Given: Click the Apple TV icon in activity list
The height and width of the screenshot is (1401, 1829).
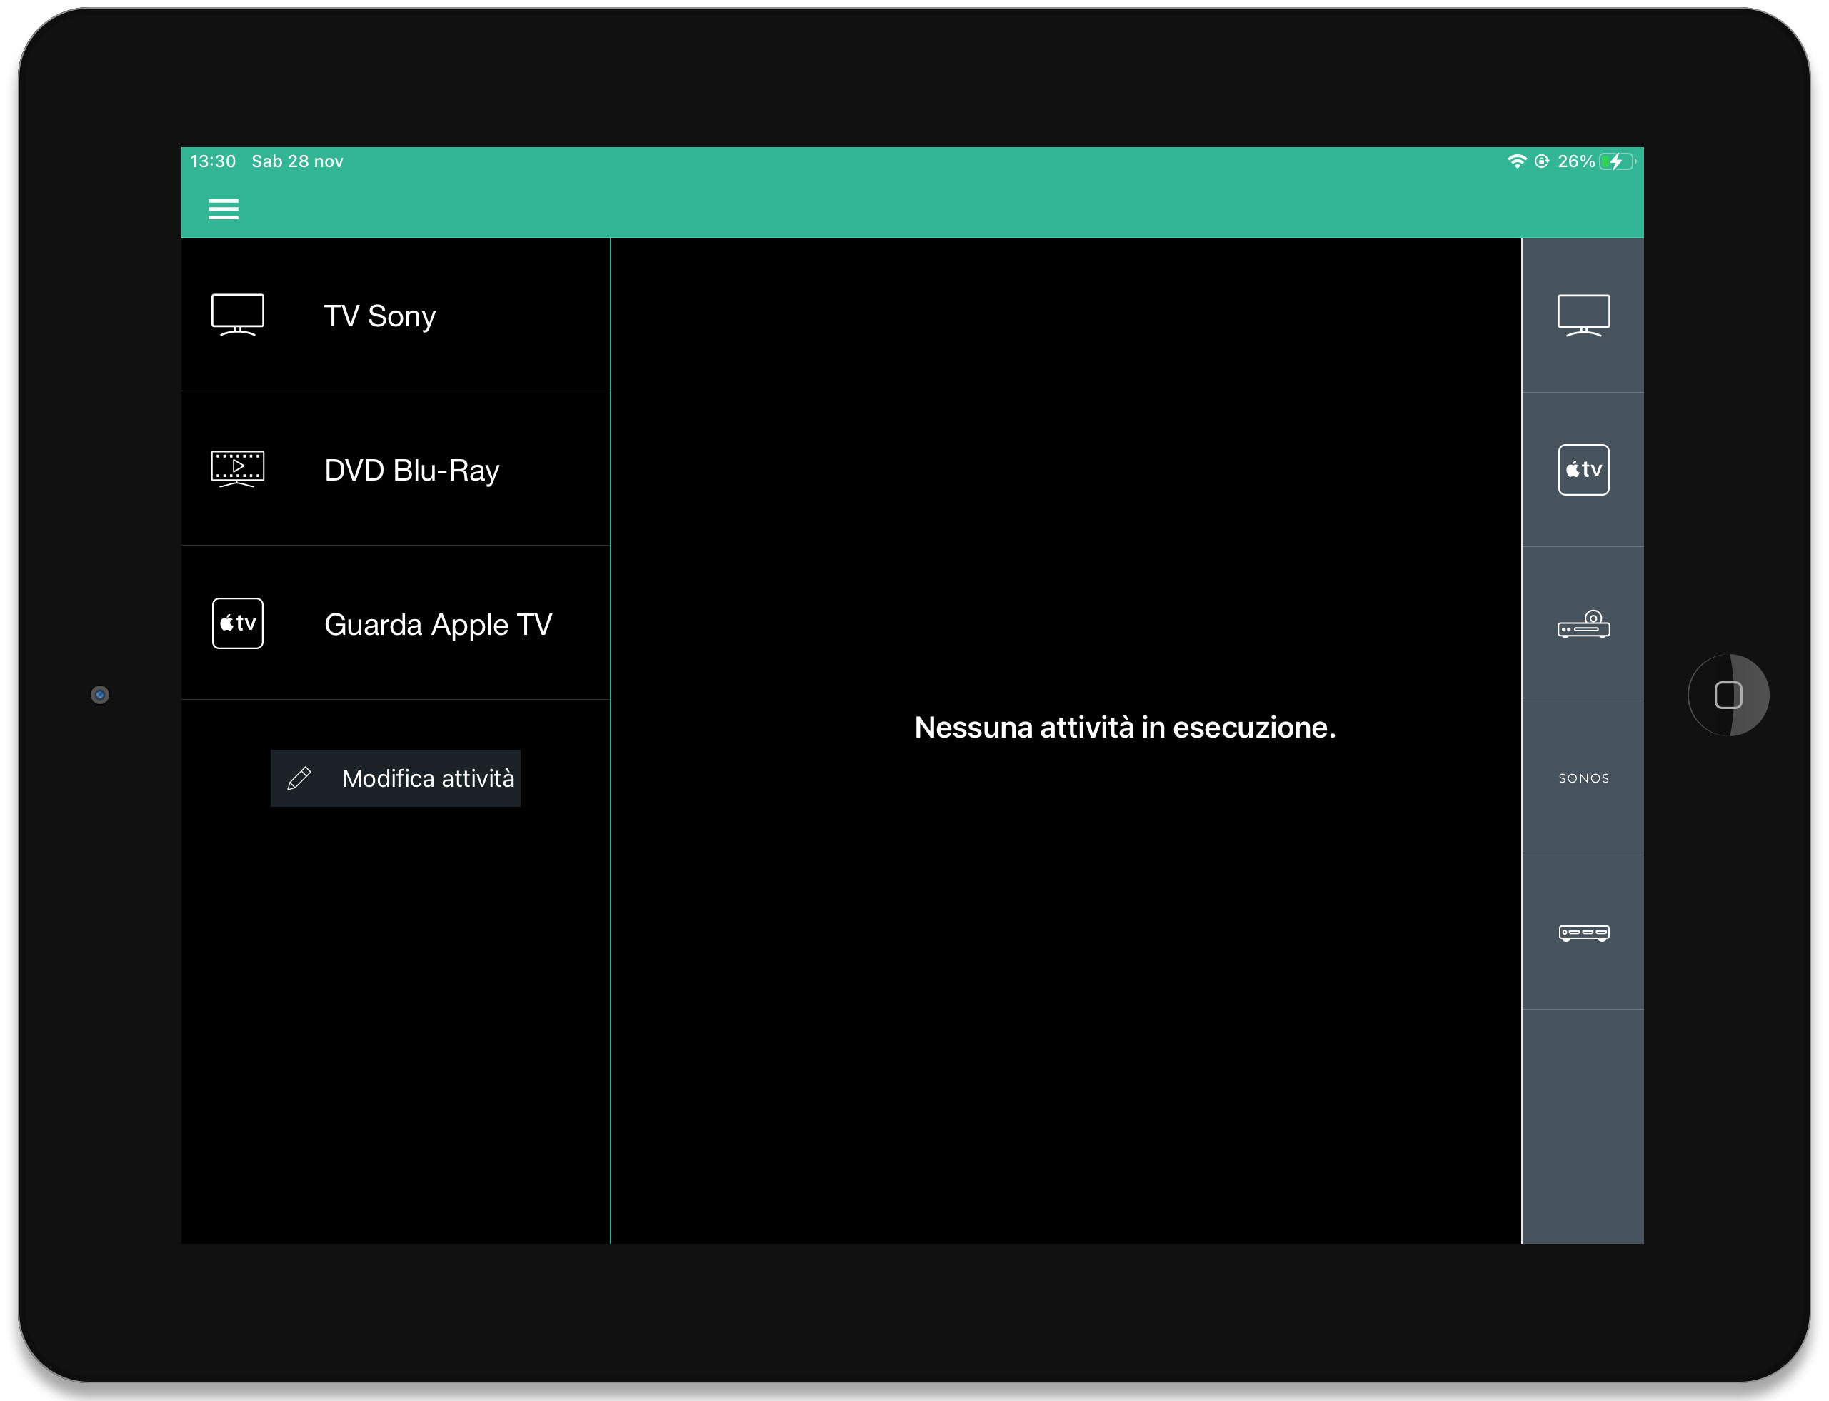Looking at the screenshot, I should click(238, 623).
